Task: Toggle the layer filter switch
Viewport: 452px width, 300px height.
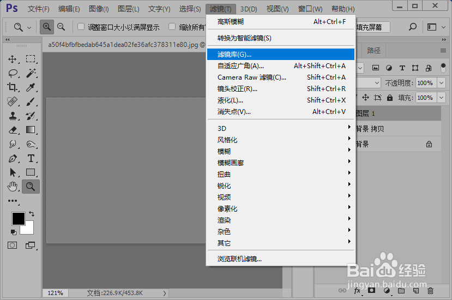Action: tap(443, 68)
